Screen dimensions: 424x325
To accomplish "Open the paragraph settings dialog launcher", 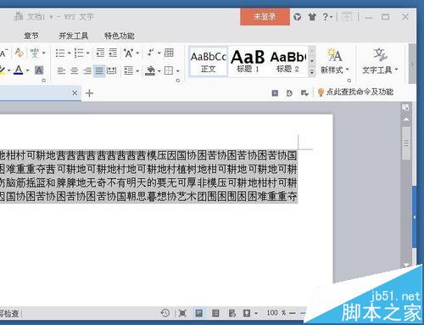I will point(178,81).
